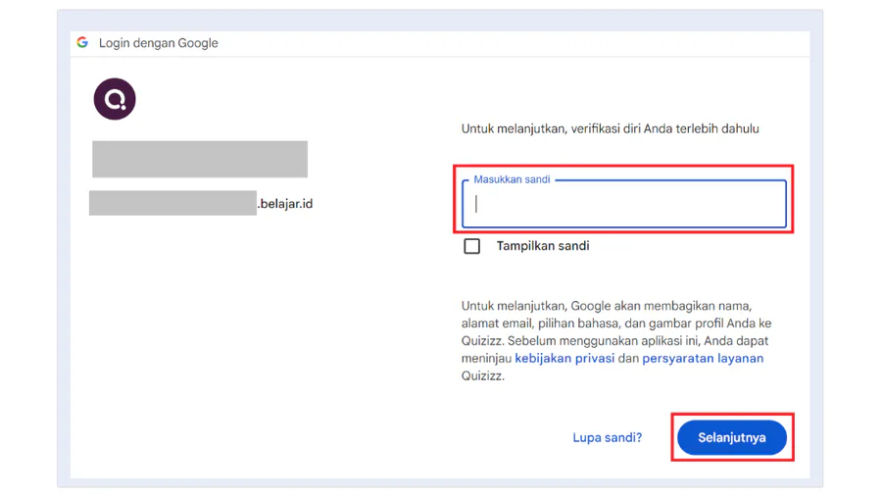This screenshot has height=497, width=882.
Task: Click the .belajar.id email domain text
Action: coord(285,205)
